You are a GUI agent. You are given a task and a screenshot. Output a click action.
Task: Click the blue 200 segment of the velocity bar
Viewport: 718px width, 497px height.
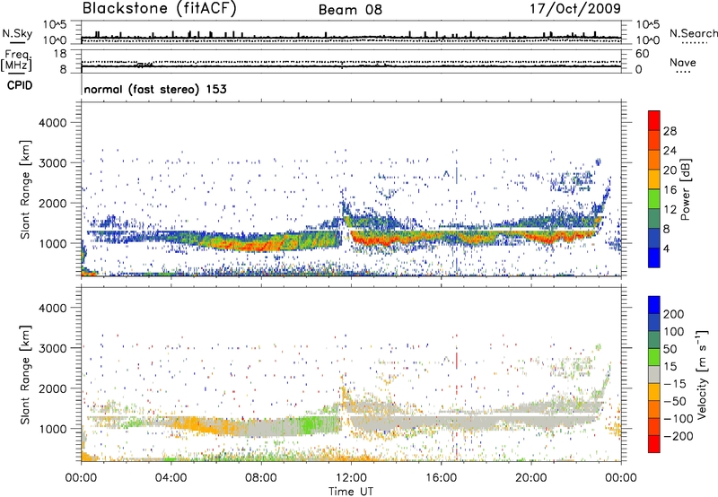654,305
